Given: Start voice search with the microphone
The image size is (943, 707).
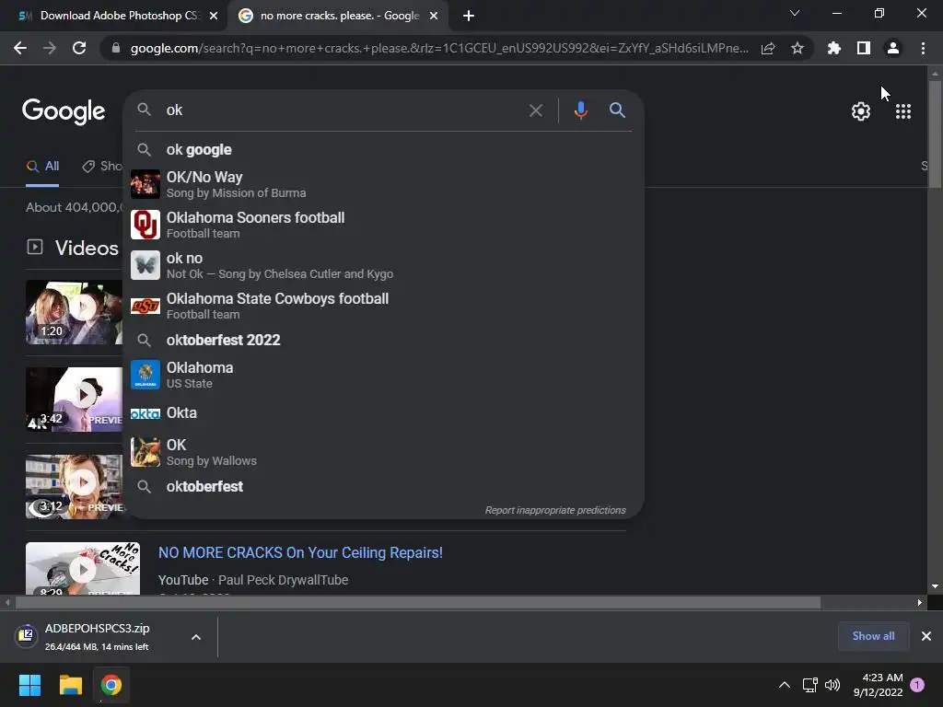Looking at the screenshot, I should [580, 110].
